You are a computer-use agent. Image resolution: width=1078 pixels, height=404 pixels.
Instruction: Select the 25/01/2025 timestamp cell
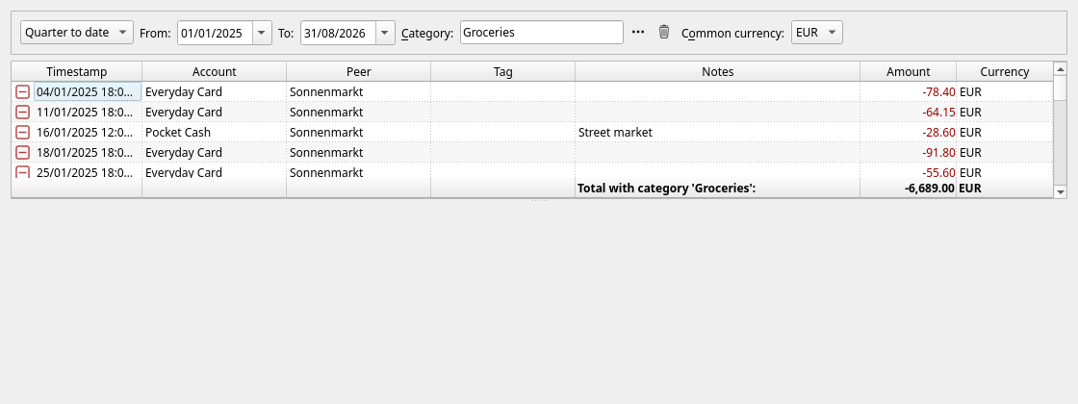click(88, 172)
